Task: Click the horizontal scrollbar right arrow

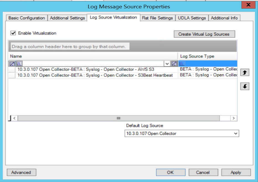Action: [x=234, y=118]
